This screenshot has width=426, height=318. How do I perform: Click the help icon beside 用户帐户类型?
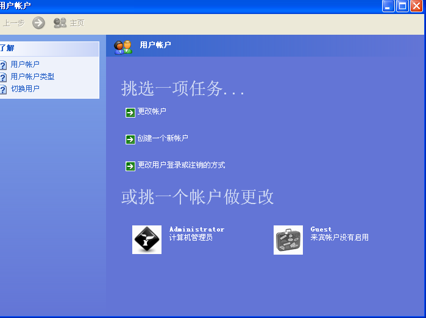coord(3,77)
